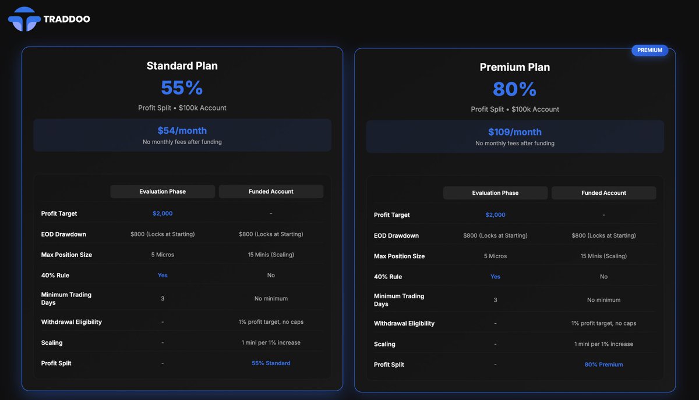
Task: Click $2,000 profit target in Premium Plan
Action: point(495,215)
